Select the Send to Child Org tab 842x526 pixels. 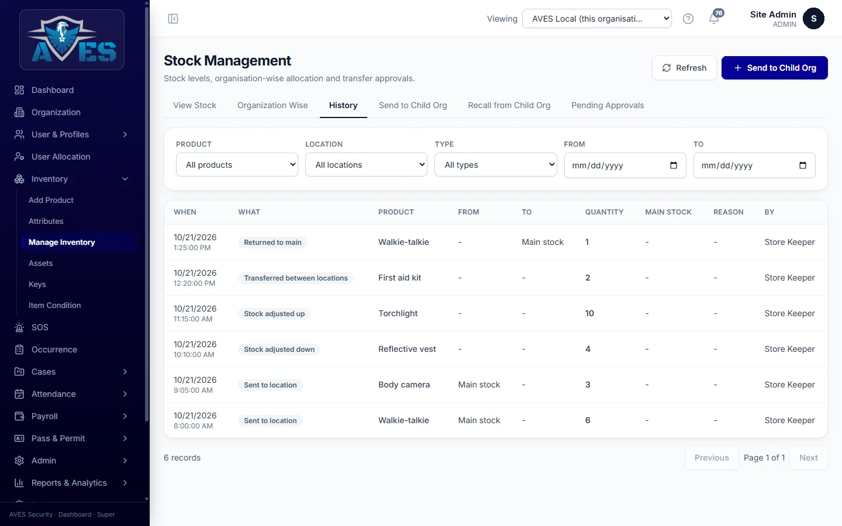click(413, 105)
